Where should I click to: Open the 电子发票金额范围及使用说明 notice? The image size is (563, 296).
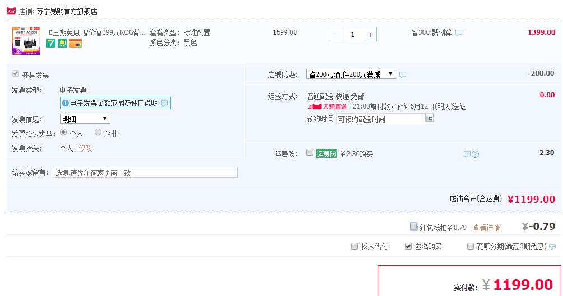coord(115,104)
